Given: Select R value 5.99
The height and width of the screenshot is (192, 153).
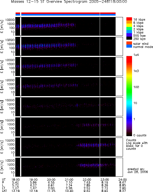Looking at the screenshot, I should (33, 182).
